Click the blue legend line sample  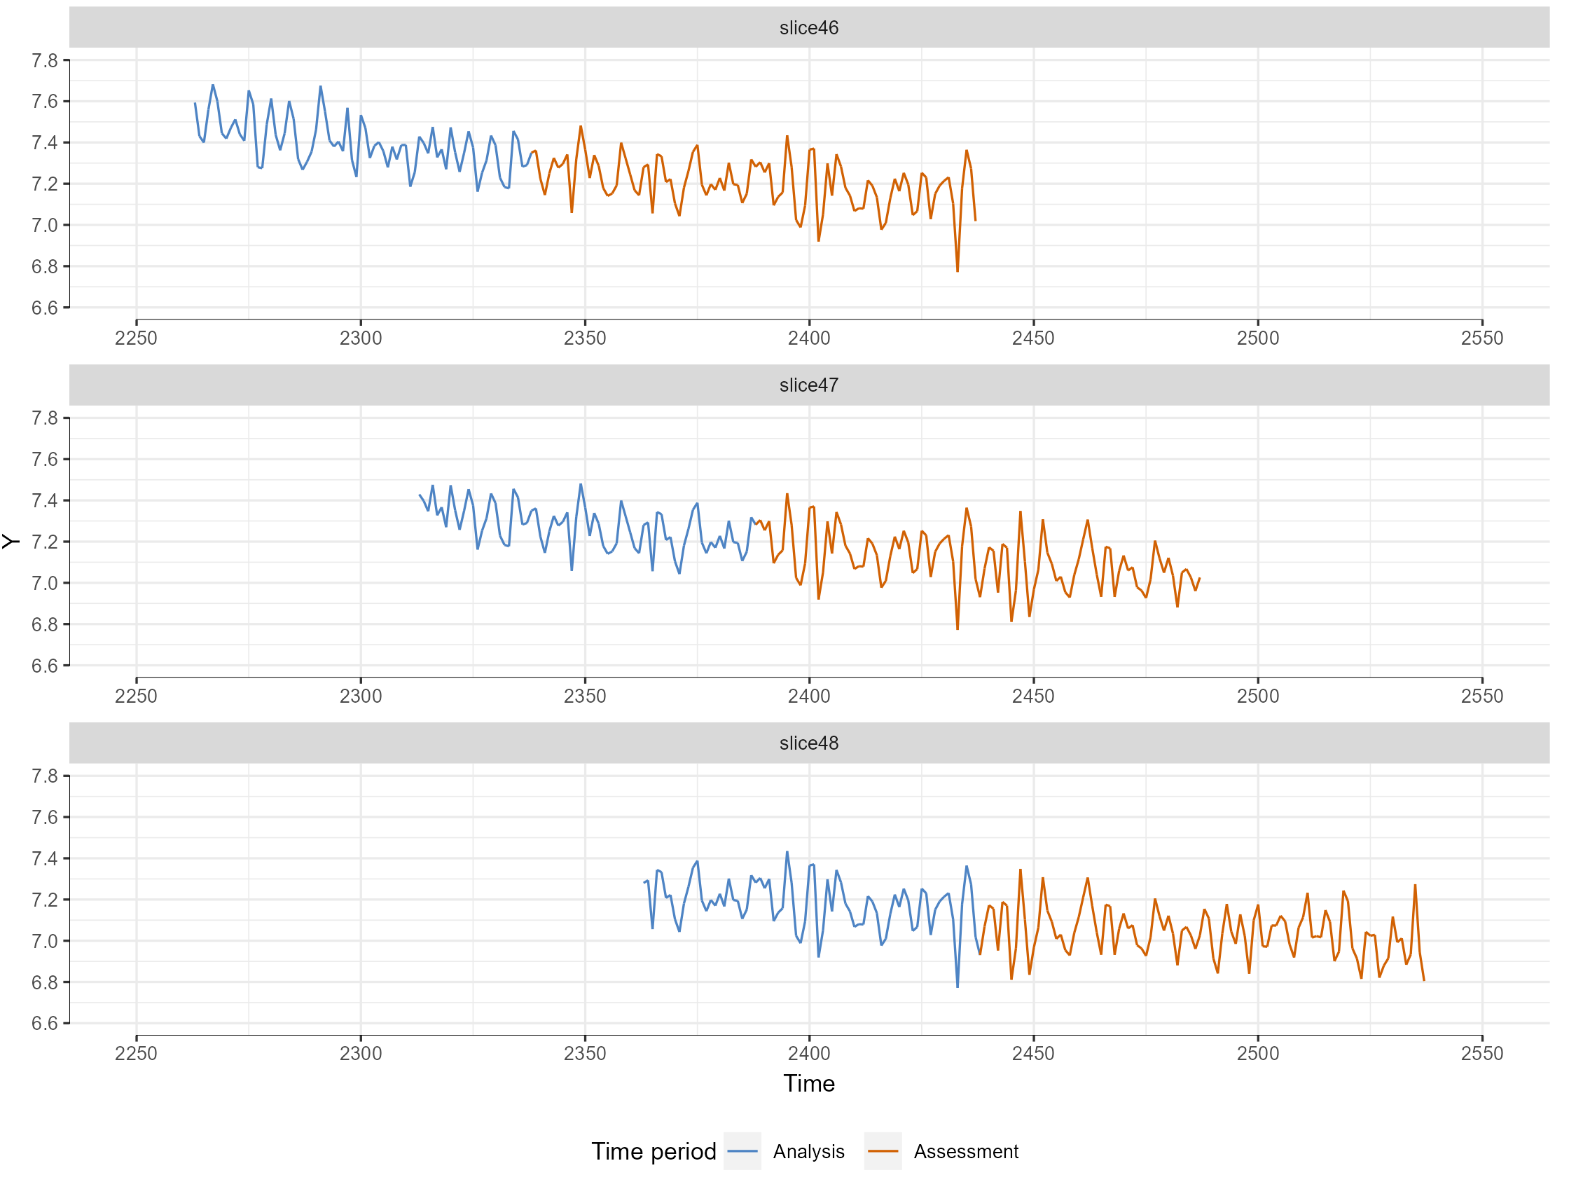tap(742, 1151)
